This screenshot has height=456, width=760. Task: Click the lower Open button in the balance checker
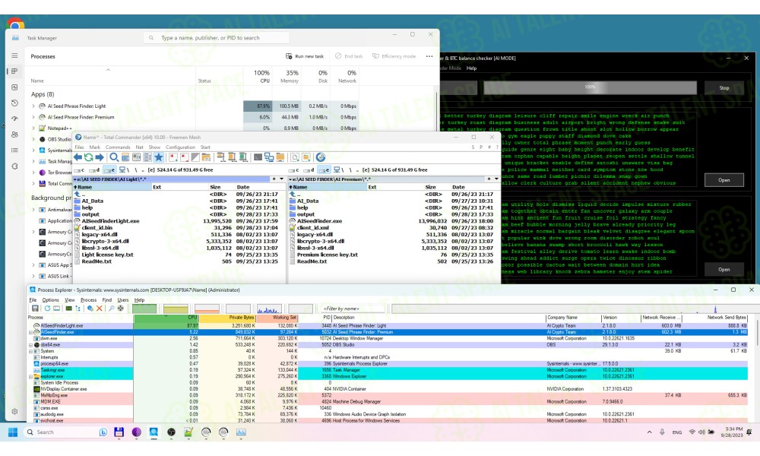[x=724, y=270]
